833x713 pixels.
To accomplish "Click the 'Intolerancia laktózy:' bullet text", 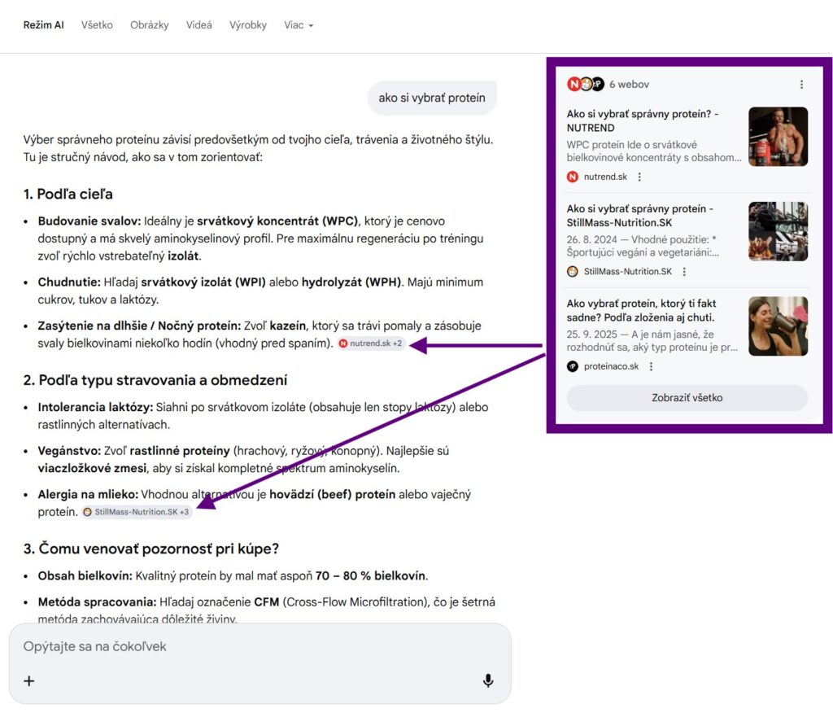I will (96, 407).
